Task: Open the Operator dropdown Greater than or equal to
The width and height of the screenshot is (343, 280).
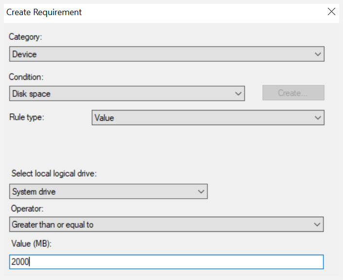Action: coord(166,224)
